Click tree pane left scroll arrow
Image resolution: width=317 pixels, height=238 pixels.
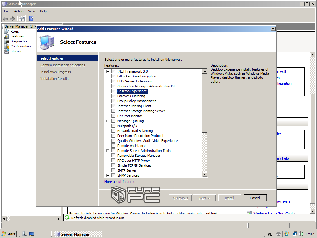(4, 218)
